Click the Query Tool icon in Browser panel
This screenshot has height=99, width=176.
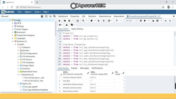42,16
